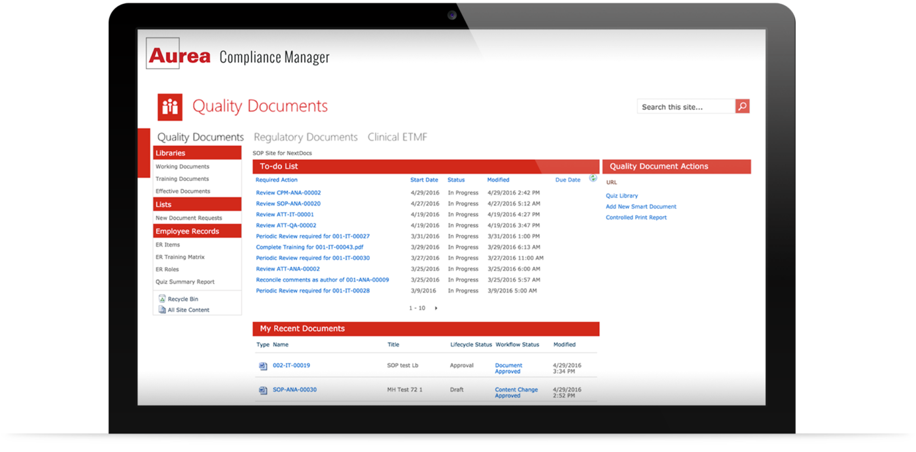Screen dimensions: 916x452
Task: Click the search magnifier button
Action: pyautogui.click(x=742, y=106)
